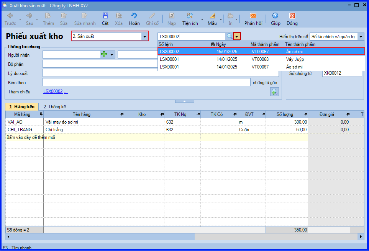
Task: Select LSX00001 Váy Juýp order row
Action: click(261, 59)
